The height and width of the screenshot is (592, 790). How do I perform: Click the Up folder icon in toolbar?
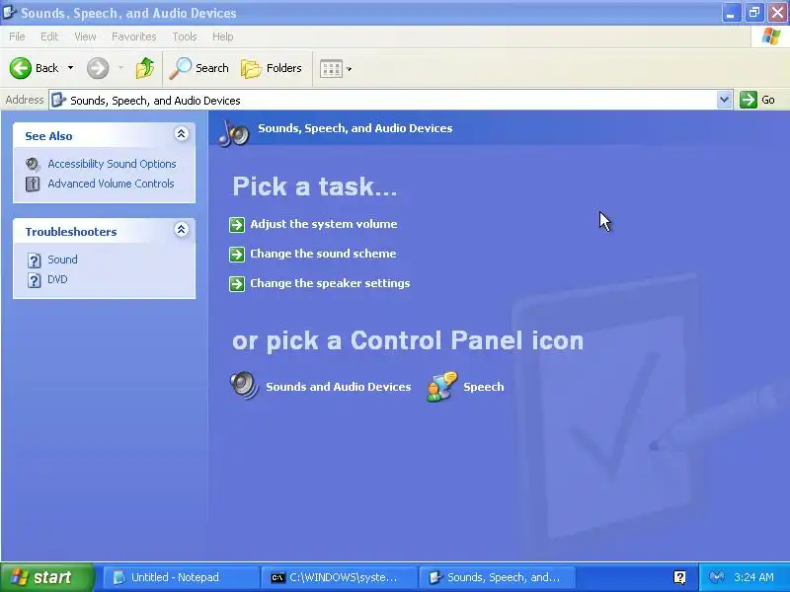click(145, 68)
